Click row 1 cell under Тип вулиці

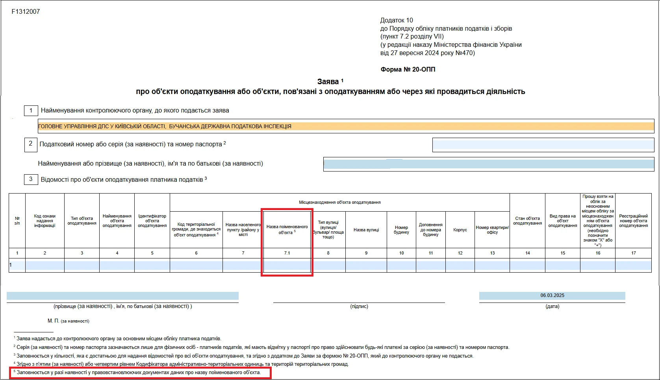[x=328, y=266]
